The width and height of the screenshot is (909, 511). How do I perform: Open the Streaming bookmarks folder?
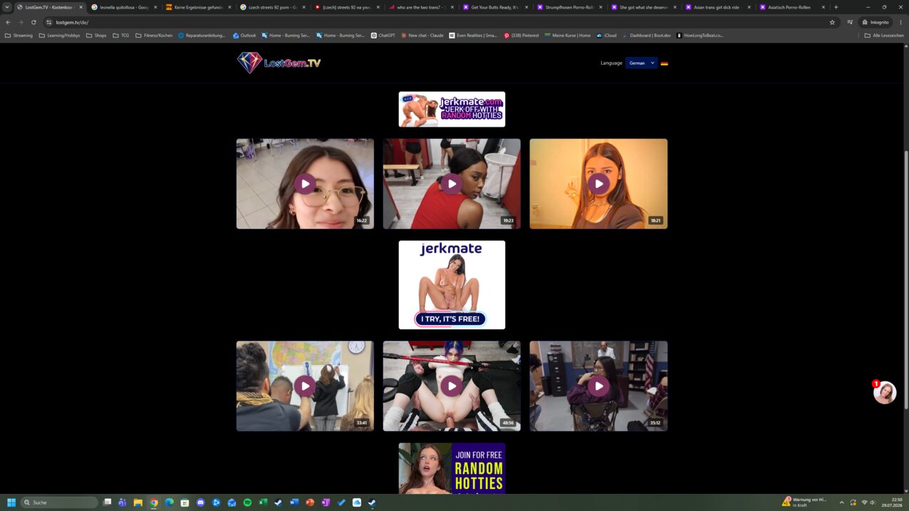pyautogui.click(x=19, y=35)
